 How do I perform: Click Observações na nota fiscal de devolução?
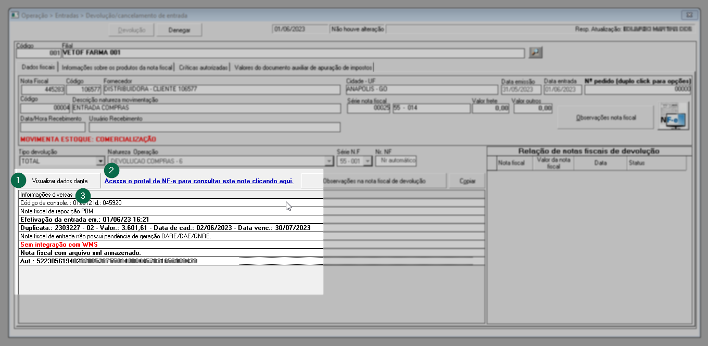click(x=374, y=181)
